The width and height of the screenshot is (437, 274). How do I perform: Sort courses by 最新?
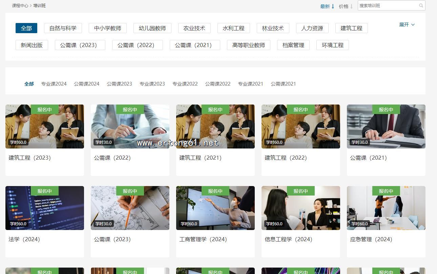[x=327, y=6]
